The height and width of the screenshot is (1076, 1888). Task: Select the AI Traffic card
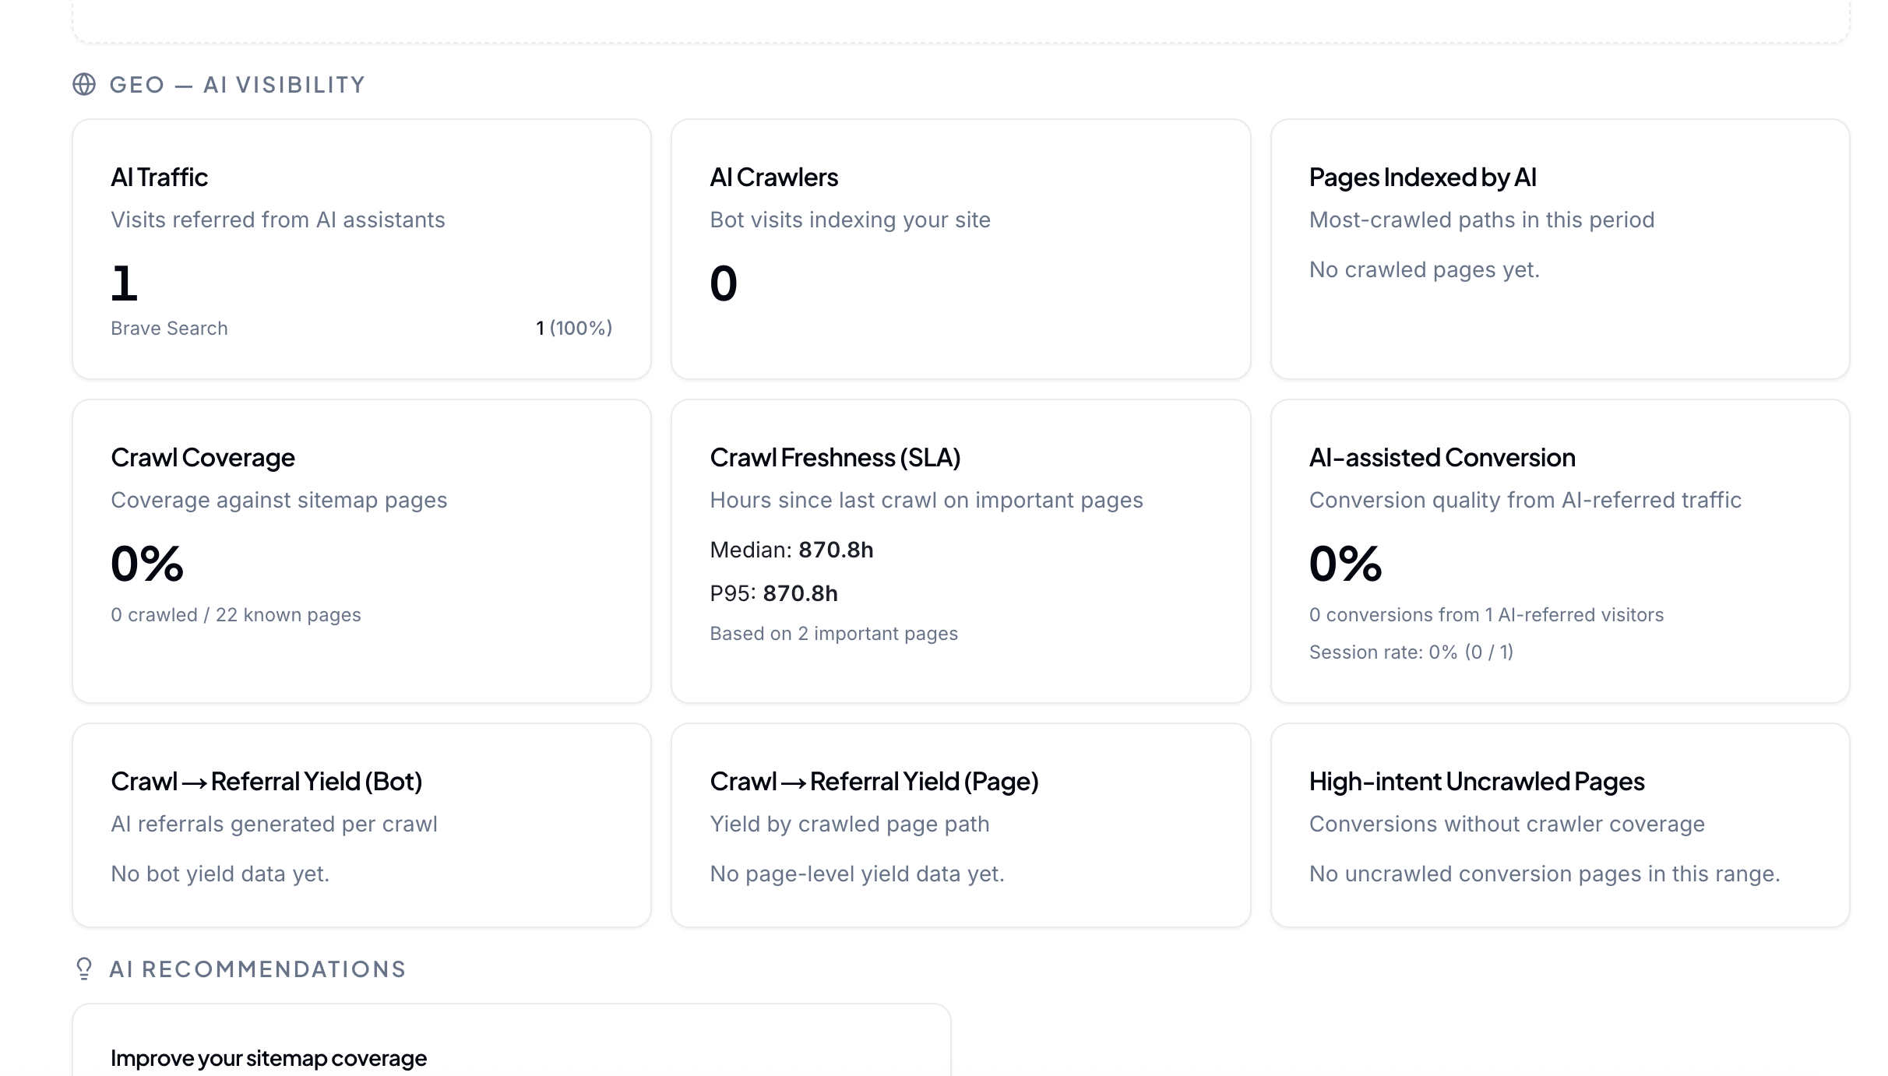pos(361,248)
